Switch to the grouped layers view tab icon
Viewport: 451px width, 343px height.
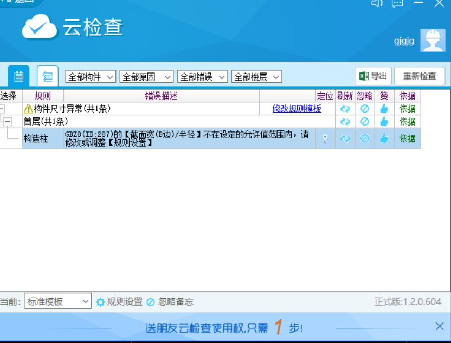click(48, 76)
